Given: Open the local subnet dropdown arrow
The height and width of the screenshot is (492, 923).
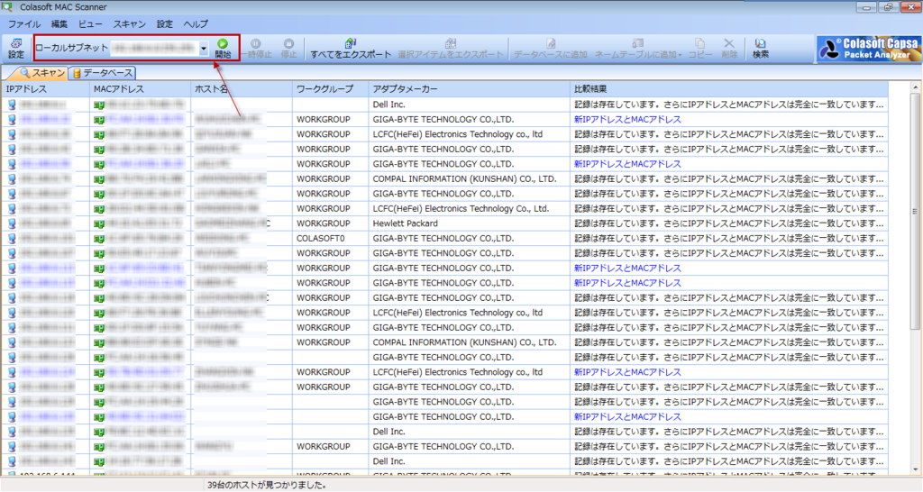Looking at the screenshot, I should click(x=204, y=49).
